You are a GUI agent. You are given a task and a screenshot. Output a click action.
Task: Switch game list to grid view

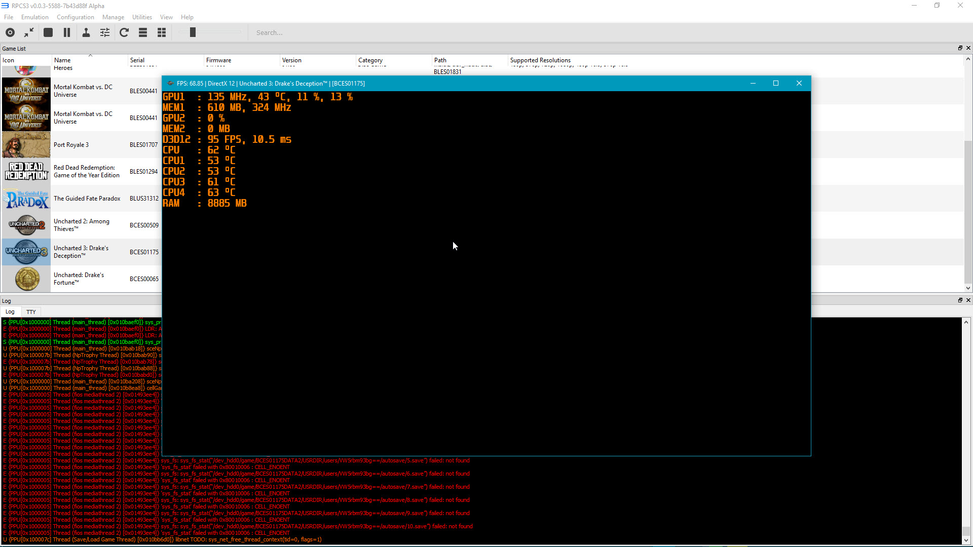tap(162, 32)
